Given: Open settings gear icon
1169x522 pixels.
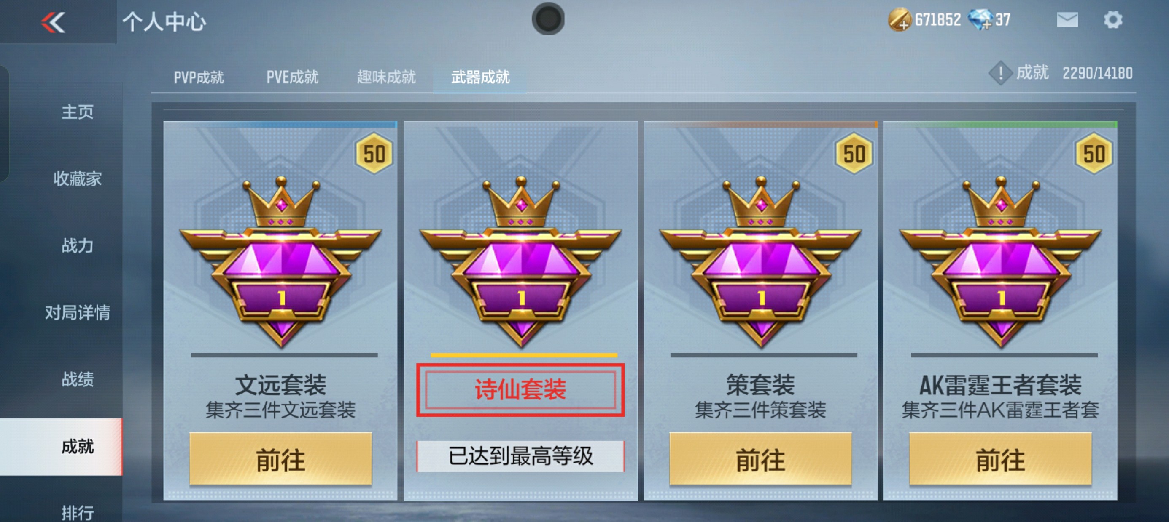Looking at the screenshot, I should [1113, 20].
